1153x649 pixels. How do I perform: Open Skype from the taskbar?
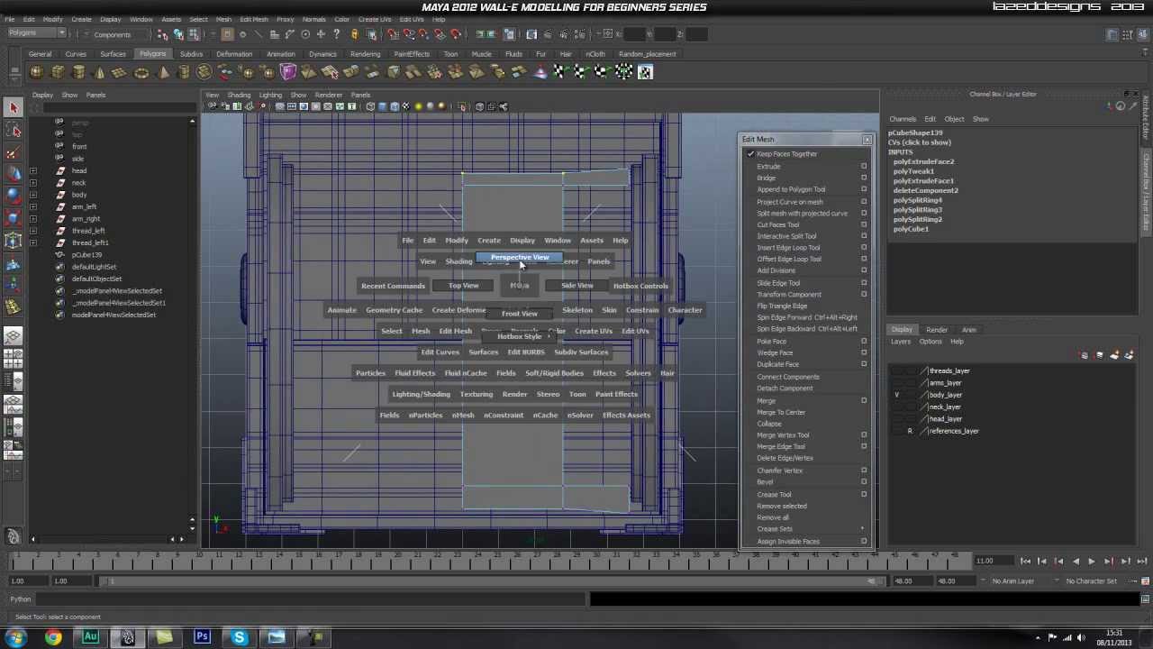point(239,638)
